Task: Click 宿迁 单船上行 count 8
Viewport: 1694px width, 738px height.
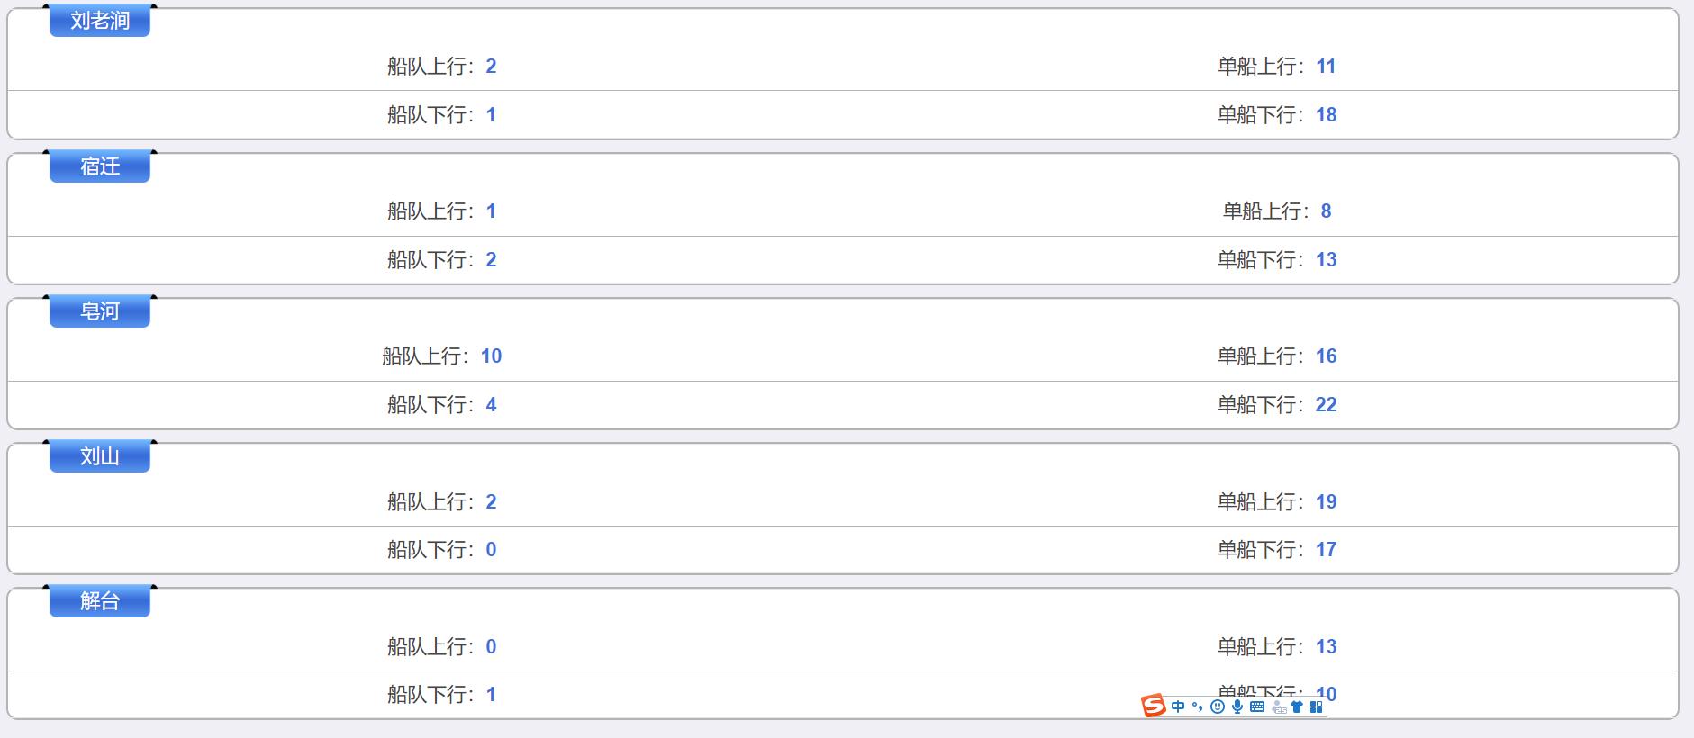Action: (1326, 211)
